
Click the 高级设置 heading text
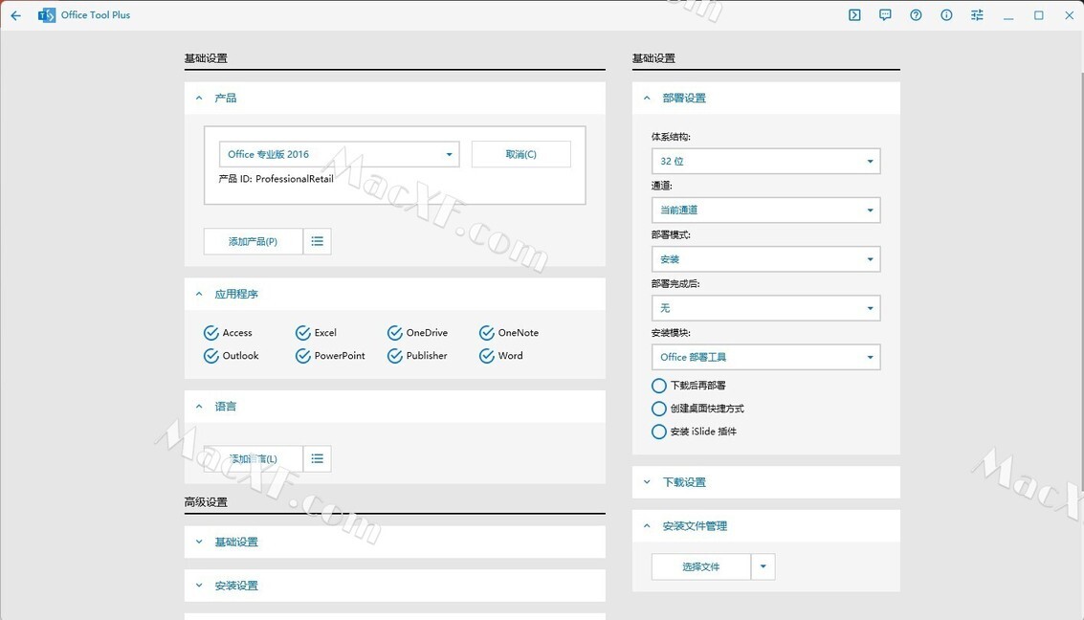(x=206, y=502)
